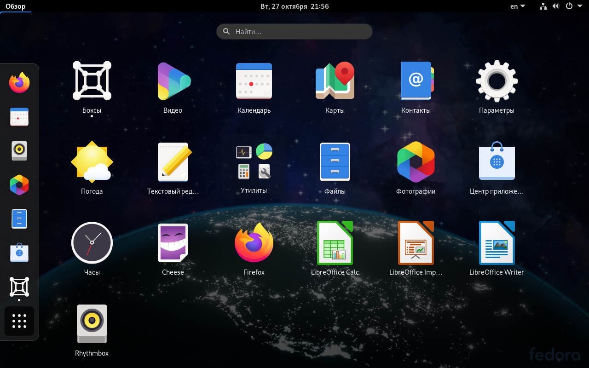The image size is (589, 368).
Task: Click the app grid button in dock
Action: (19, 321)
